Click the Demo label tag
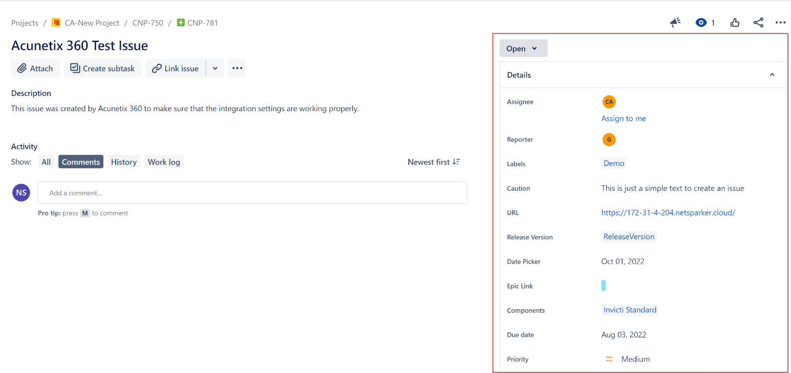 [x=614, y=164]
